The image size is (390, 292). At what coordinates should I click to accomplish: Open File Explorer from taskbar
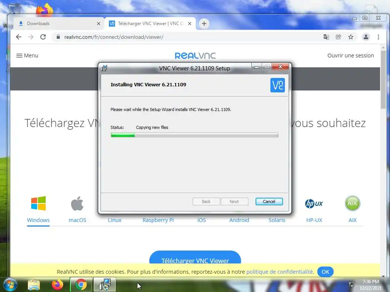[34, 284]
